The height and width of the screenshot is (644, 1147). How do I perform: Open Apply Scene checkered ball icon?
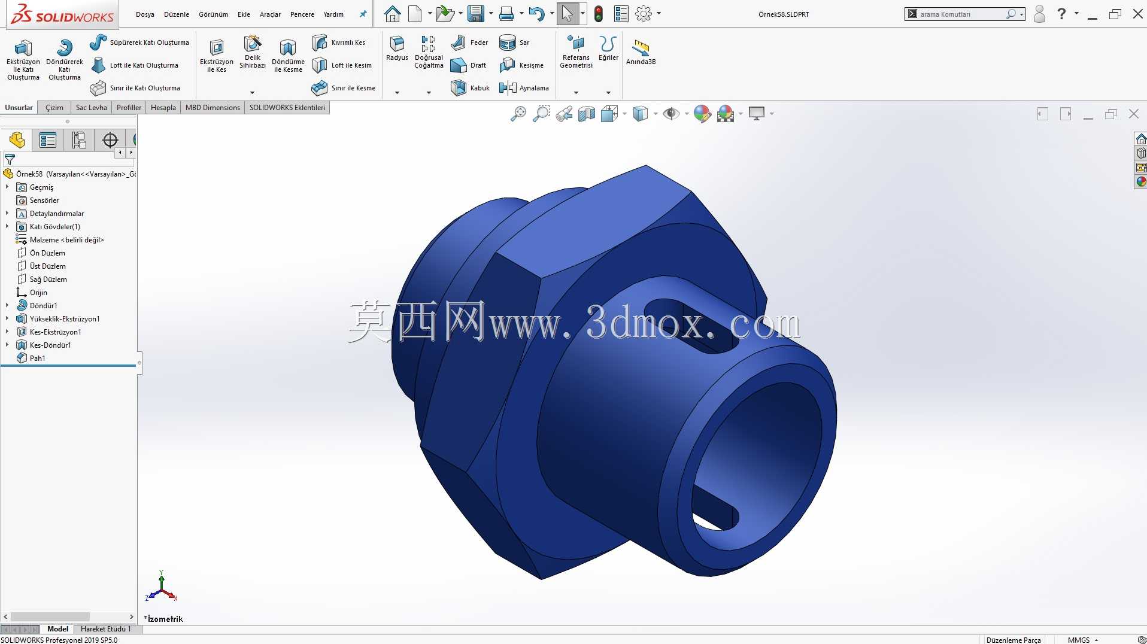[726, 114]
